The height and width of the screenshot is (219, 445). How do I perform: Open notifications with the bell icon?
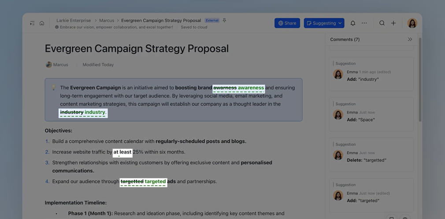click(x=352, y=23)
